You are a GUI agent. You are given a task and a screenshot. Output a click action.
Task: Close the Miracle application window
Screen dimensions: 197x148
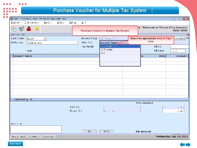[186, 19]
